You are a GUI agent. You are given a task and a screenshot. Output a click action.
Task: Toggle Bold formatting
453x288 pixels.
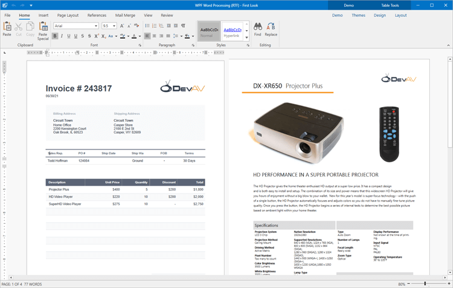coord(55,36)
